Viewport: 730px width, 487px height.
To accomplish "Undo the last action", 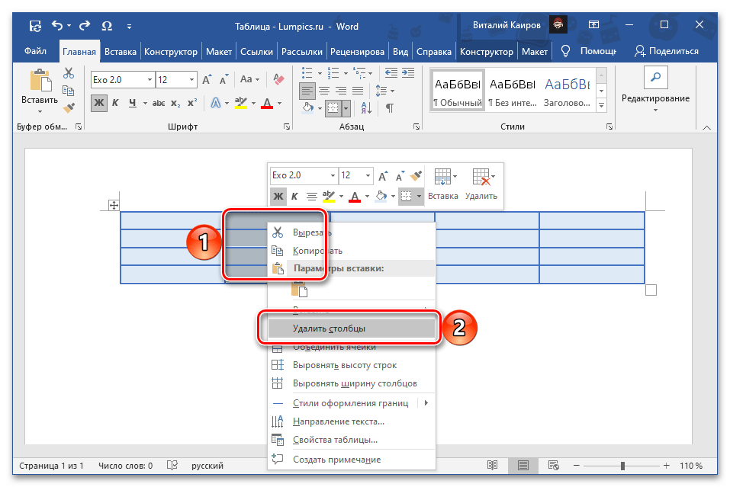I will click(x=57, y=26).
